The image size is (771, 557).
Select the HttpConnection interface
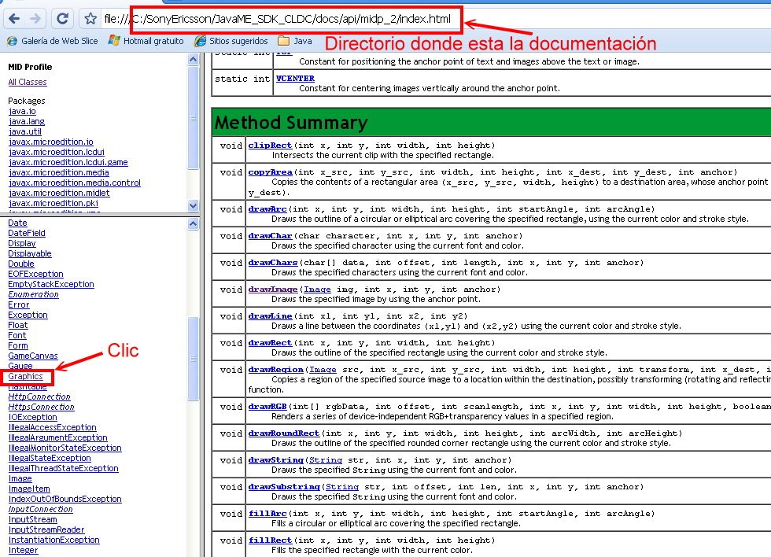[x=39, y=397]
